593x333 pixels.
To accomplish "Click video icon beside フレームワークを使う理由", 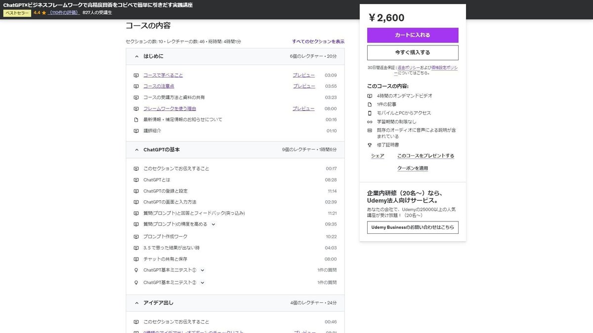I will (x=136, y=109).
